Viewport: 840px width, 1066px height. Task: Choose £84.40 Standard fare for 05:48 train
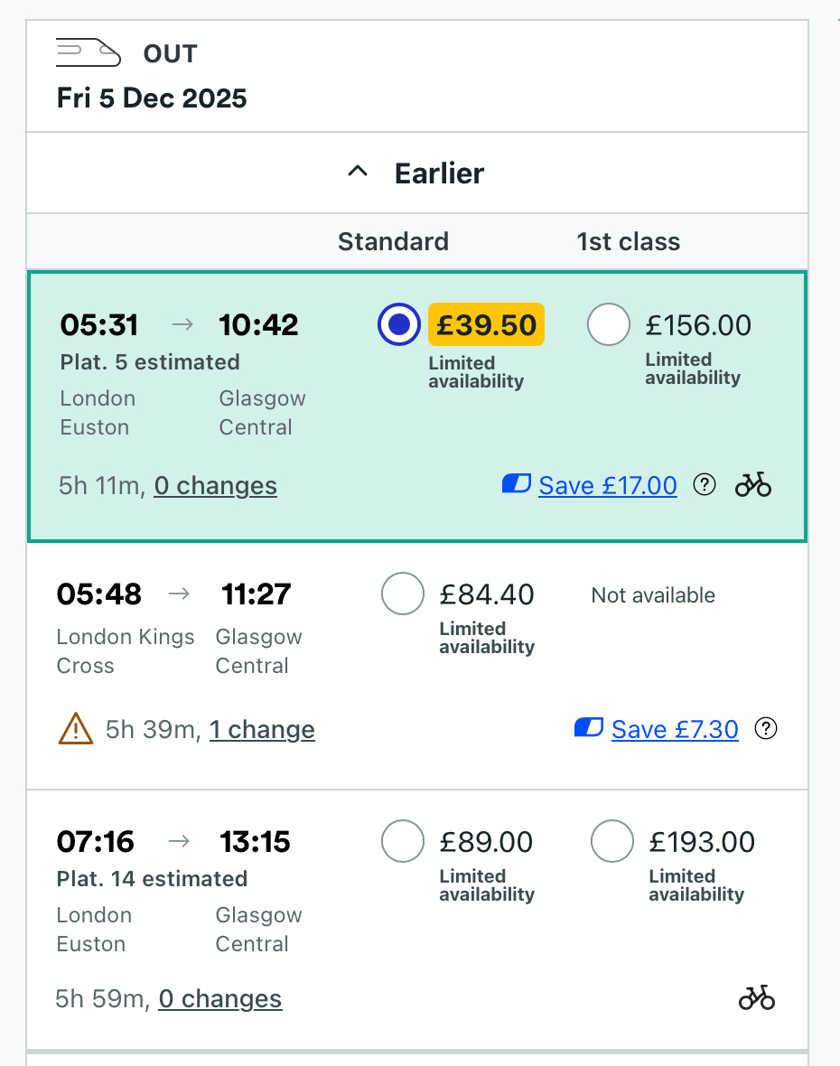[x=403, y=594]
